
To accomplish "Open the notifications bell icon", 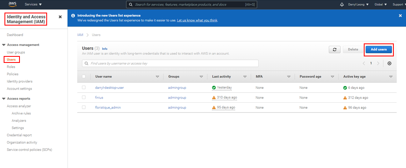I will tap(342, 4).
